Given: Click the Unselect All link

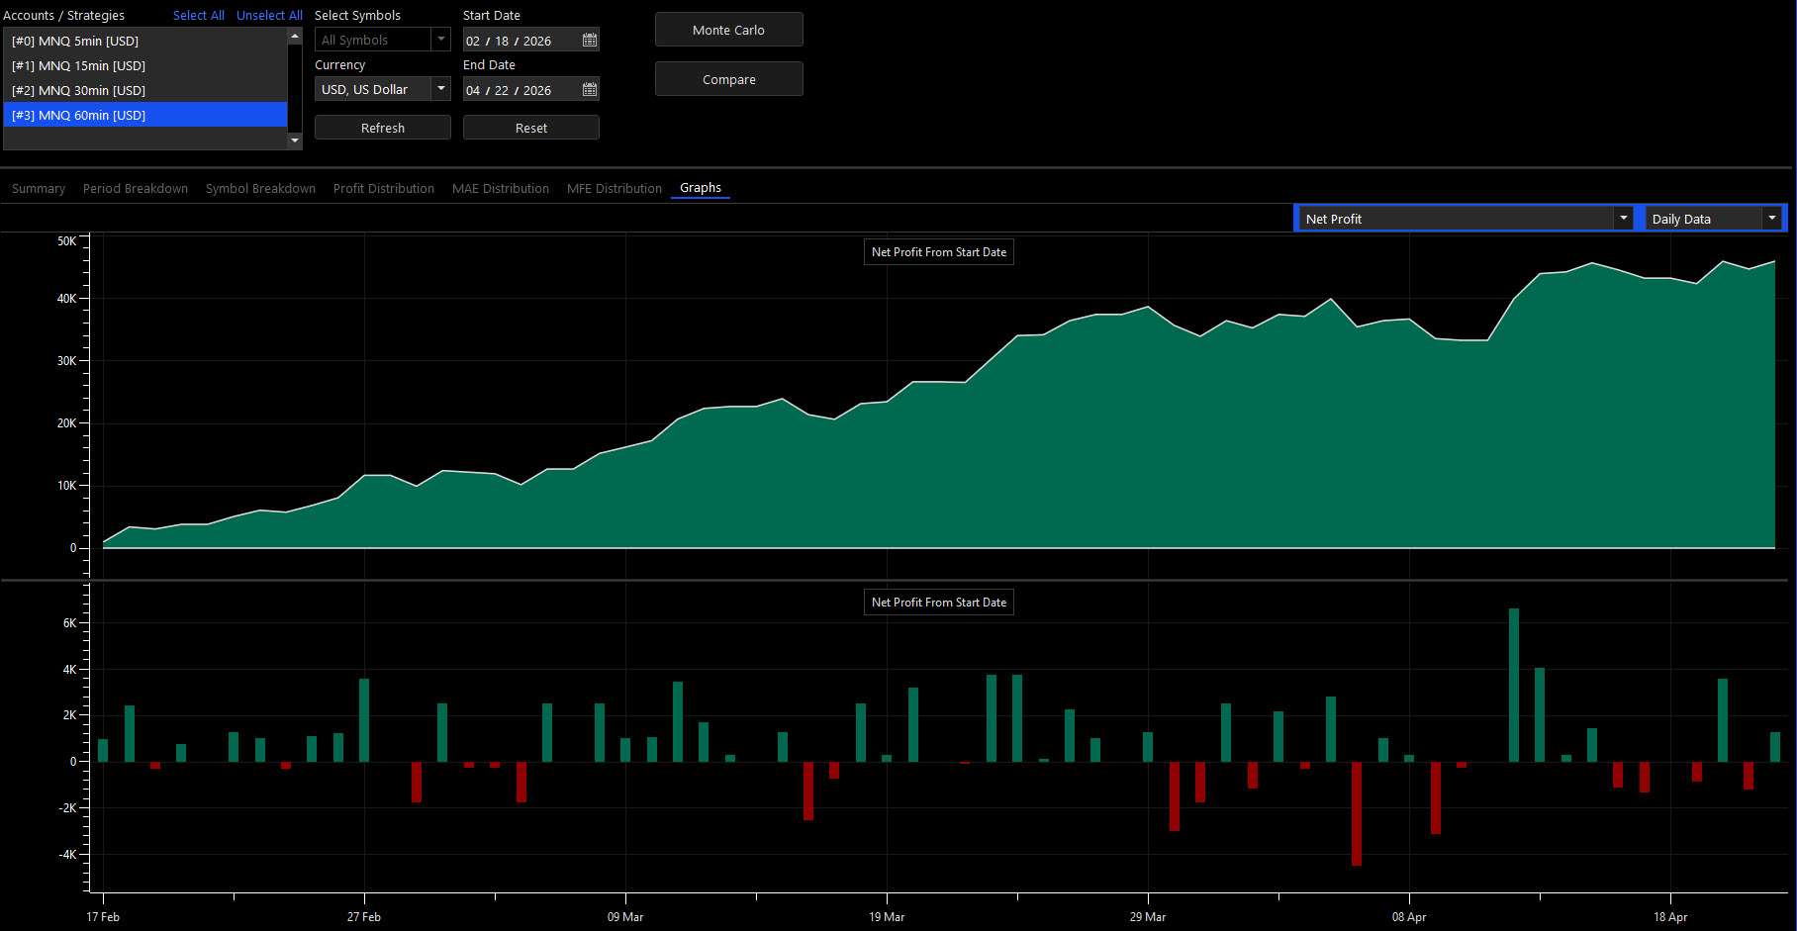Looking at the screenshot, I should 269,15.
